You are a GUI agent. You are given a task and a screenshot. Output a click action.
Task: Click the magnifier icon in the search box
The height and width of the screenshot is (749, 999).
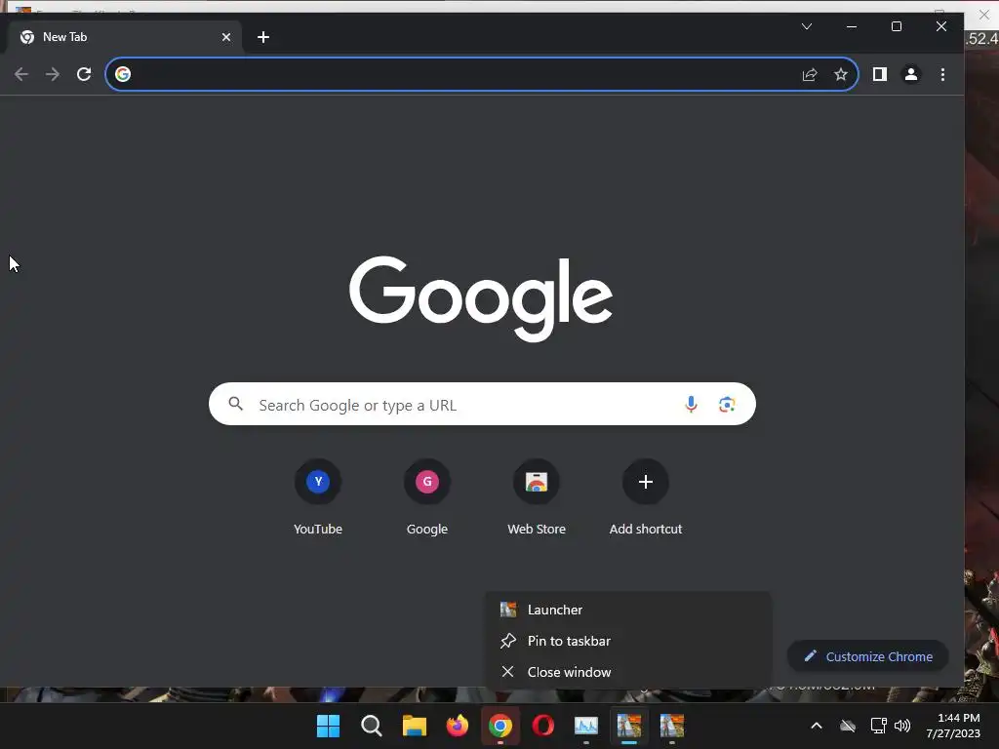pos(236,404)
